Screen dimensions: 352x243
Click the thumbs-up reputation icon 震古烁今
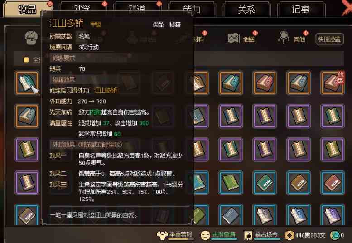point(248,236)
